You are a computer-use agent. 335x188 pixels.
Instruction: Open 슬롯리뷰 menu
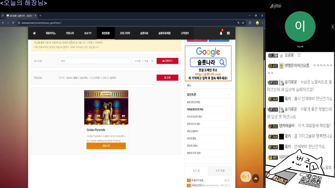144,33
